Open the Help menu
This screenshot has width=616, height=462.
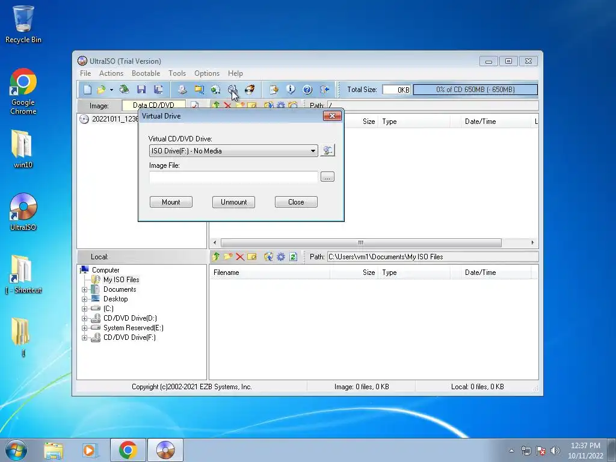tap(235, 73)
